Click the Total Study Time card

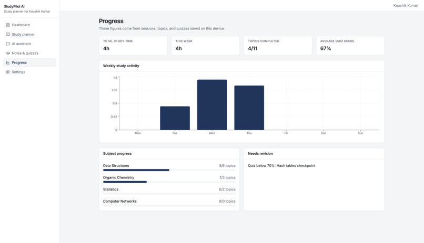[133, 45]
